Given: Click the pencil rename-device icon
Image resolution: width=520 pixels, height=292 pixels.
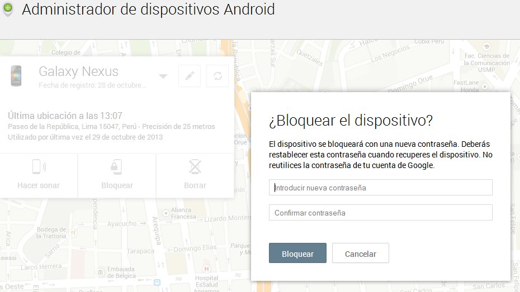Looking at the screenshot, I should point(190,76).
